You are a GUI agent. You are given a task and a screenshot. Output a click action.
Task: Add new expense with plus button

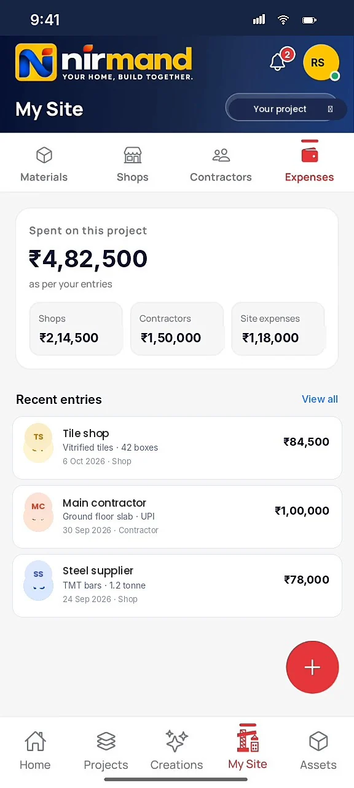(x=312, y=667)
